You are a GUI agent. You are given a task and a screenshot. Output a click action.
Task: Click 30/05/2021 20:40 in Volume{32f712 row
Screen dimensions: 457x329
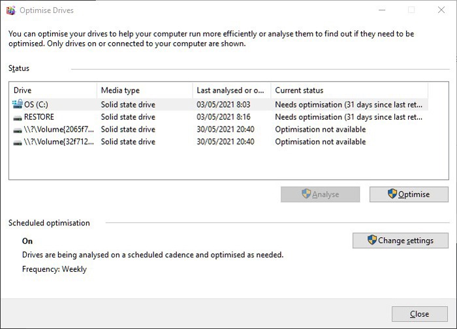(226, 142)
